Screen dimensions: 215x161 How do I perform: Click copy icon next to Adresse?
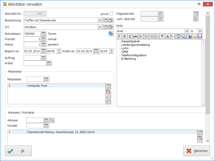(x=52, y=120)
